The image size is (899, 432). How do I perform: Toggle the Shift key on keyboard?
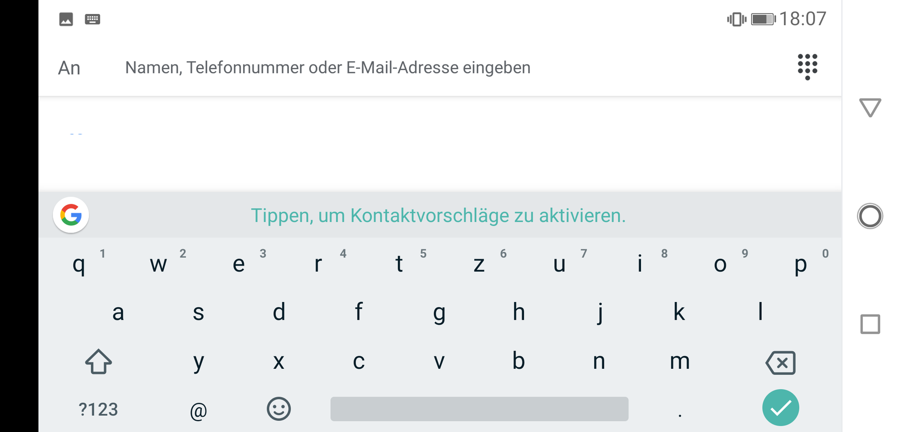point(98,361)
